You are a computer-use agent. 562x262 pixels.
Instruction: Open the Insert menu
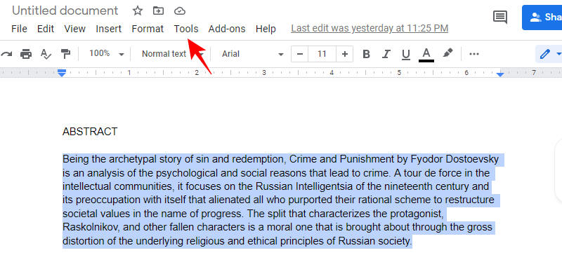(109, 29)
